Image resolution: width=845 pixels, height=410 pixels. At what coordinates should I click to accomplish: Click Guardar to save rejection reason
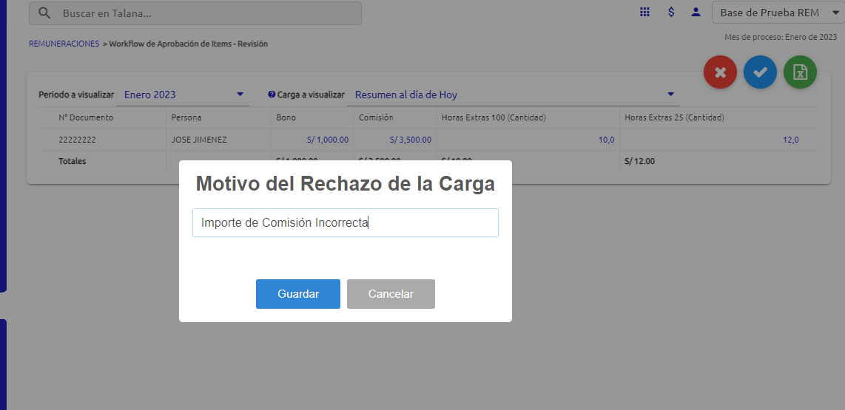[x=298, y=294]
